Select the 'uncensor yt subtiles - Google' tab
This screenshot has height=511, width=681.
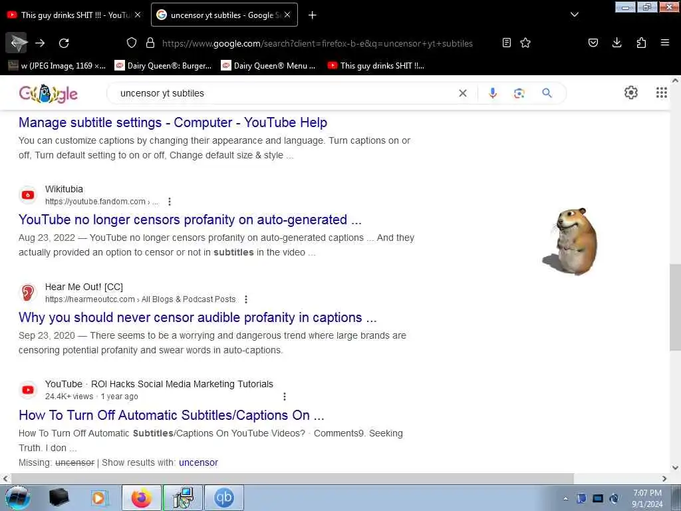[x=224, y=15]
